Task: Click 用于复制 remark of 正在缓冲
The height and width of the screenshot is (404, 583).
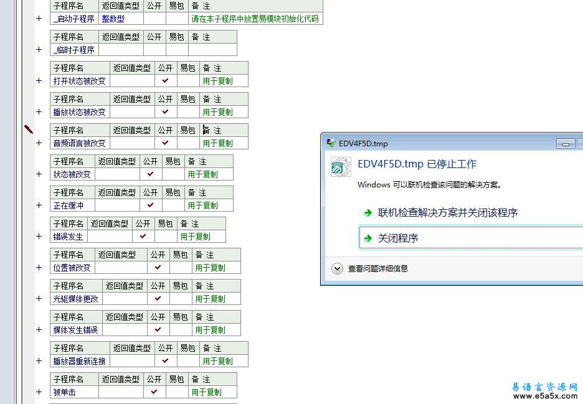Action: 203,205
